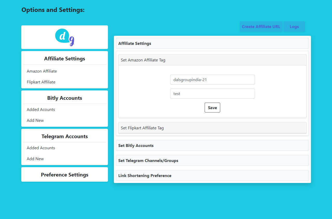Click the dalsgroupindia-21 input field

212,80
